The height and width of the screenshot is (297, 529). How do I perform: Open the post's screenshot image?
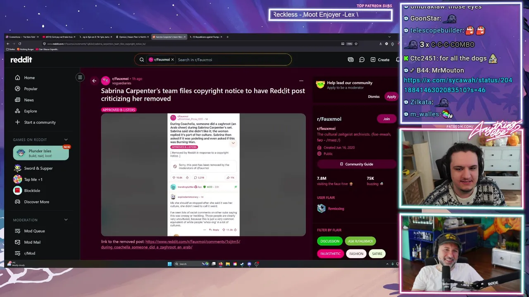(x=203, y=175)
